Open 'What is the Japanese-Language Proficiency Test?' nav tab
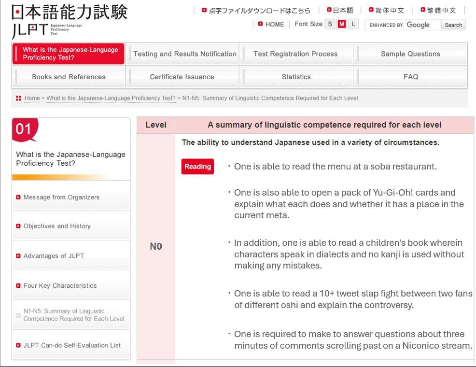 pyautogui.click(x=68, y=54)
